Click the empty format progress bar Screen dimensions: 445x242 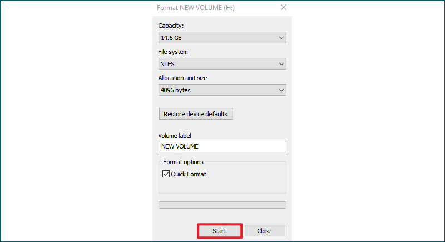click(x=222, y=205)
